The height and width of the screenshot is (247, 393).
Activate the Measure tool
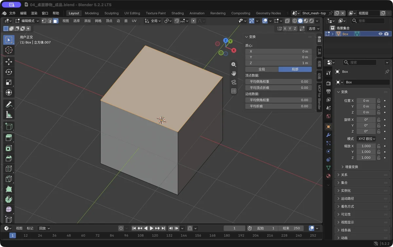(x=9, y=115)
